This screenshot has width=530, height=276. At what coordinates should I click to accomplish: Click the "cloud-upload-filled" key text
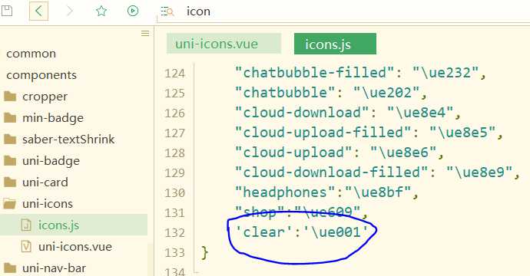click(x=323, y=133)
